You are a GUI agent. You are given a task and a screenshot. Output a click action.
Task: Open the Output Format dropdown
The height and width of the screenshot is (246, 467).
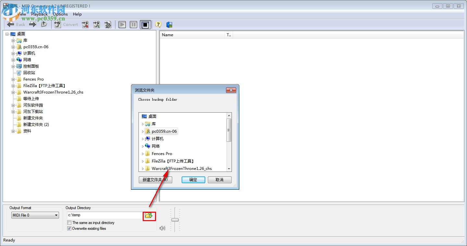click(35, 215)
